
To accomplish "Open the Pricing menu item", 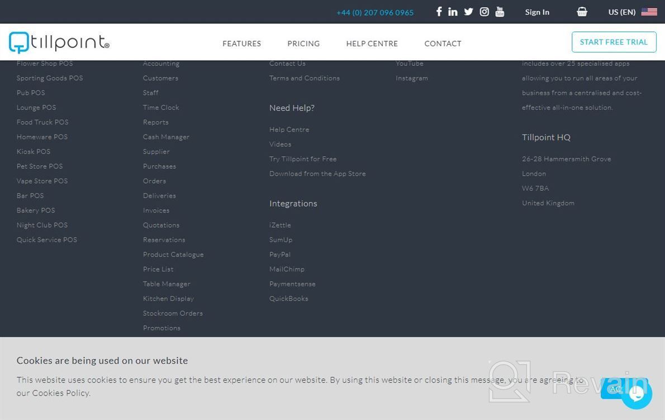I will (x=303, y=44).
